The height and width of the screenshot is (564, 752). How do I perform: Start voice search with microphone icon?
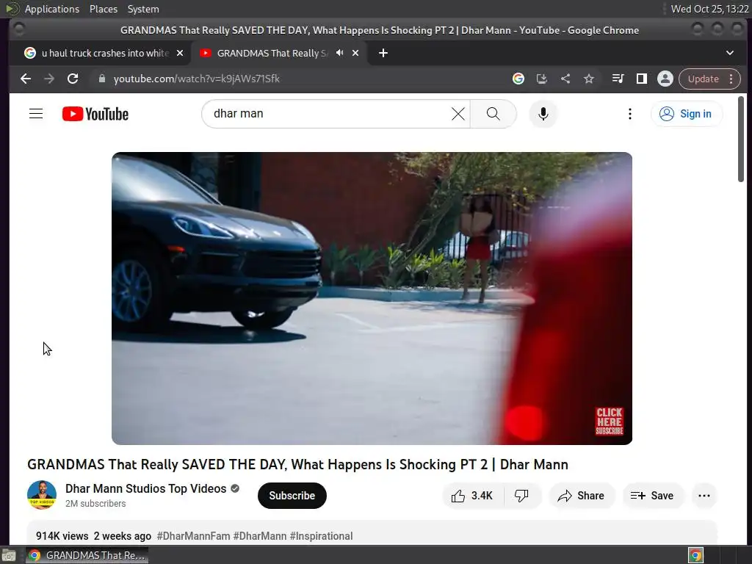pos(543,114)
